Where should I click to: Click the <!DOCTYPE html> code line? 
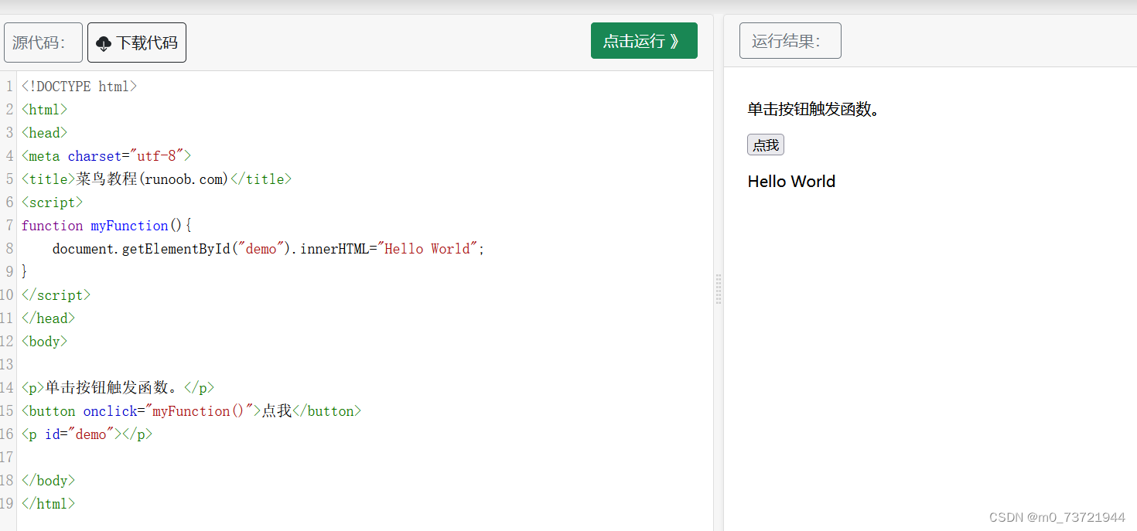click(79, 87)
